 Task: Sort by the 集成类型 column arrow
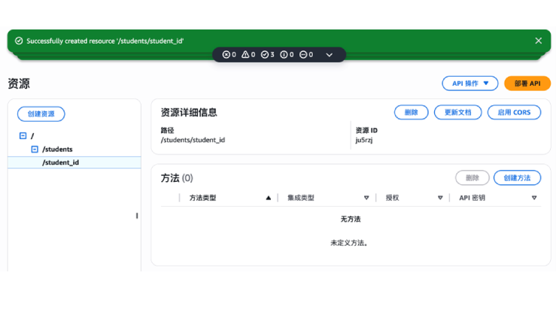[366, 198]
